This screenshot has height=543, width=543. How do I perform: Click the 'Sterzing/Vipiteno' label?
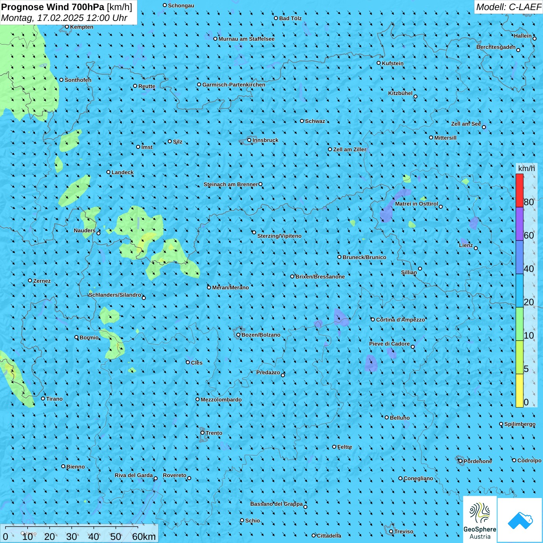coord(279,236)
